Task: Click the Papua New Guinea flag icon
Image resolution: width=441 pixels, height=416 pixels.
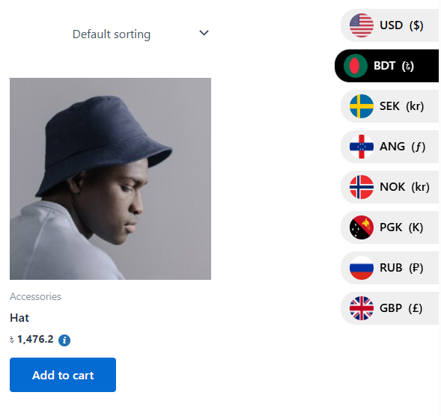Action: [x=362, y=227]
